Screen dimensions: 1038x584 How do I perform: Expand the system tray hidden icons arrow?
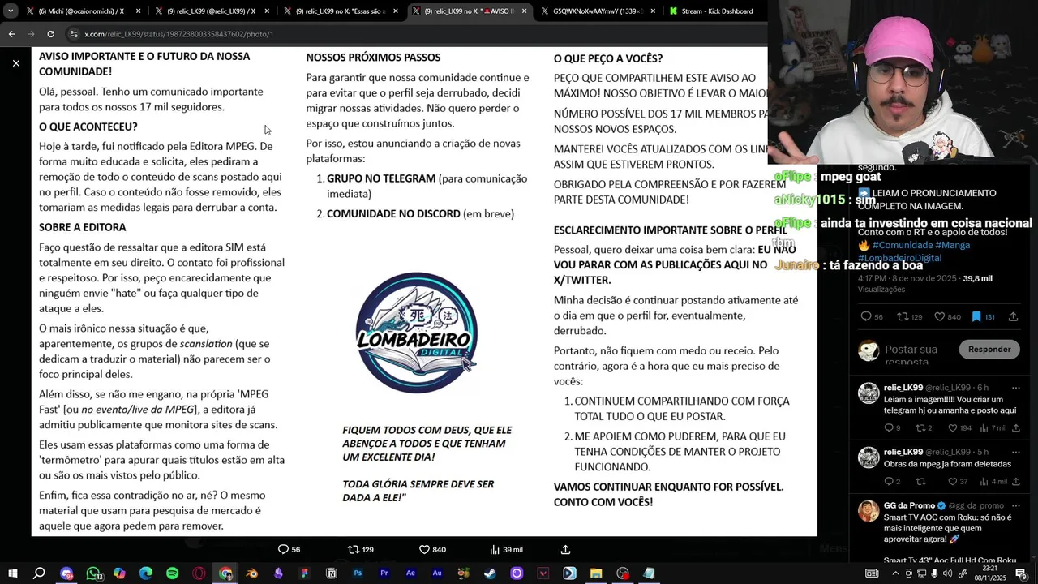(895, 573)
